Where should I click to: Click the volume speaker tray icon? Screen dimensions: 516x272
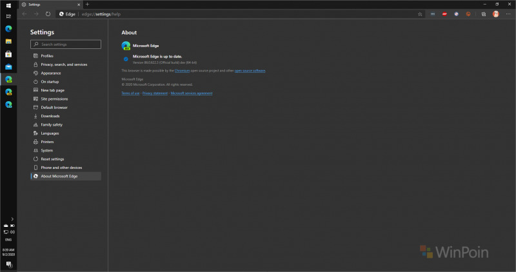[12, 232]
